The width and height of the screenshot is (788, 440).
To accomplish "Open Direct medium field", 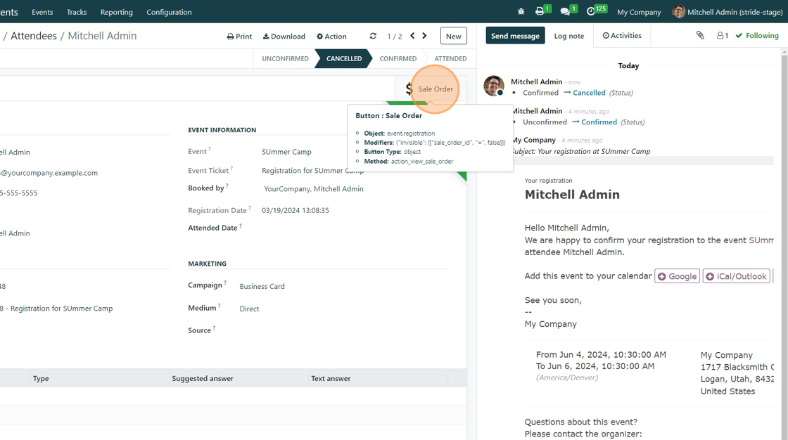I will coord(249,309).
